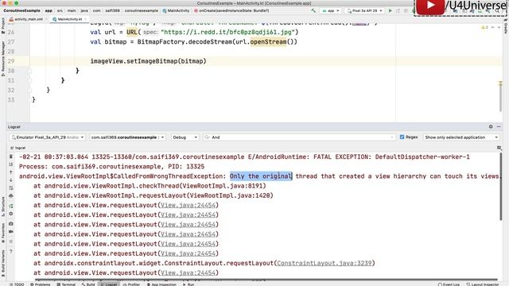Open the Show only selected application dropdown
Image resolution: width=509 pixels, height=286 pixels.
tap(461, 137)
